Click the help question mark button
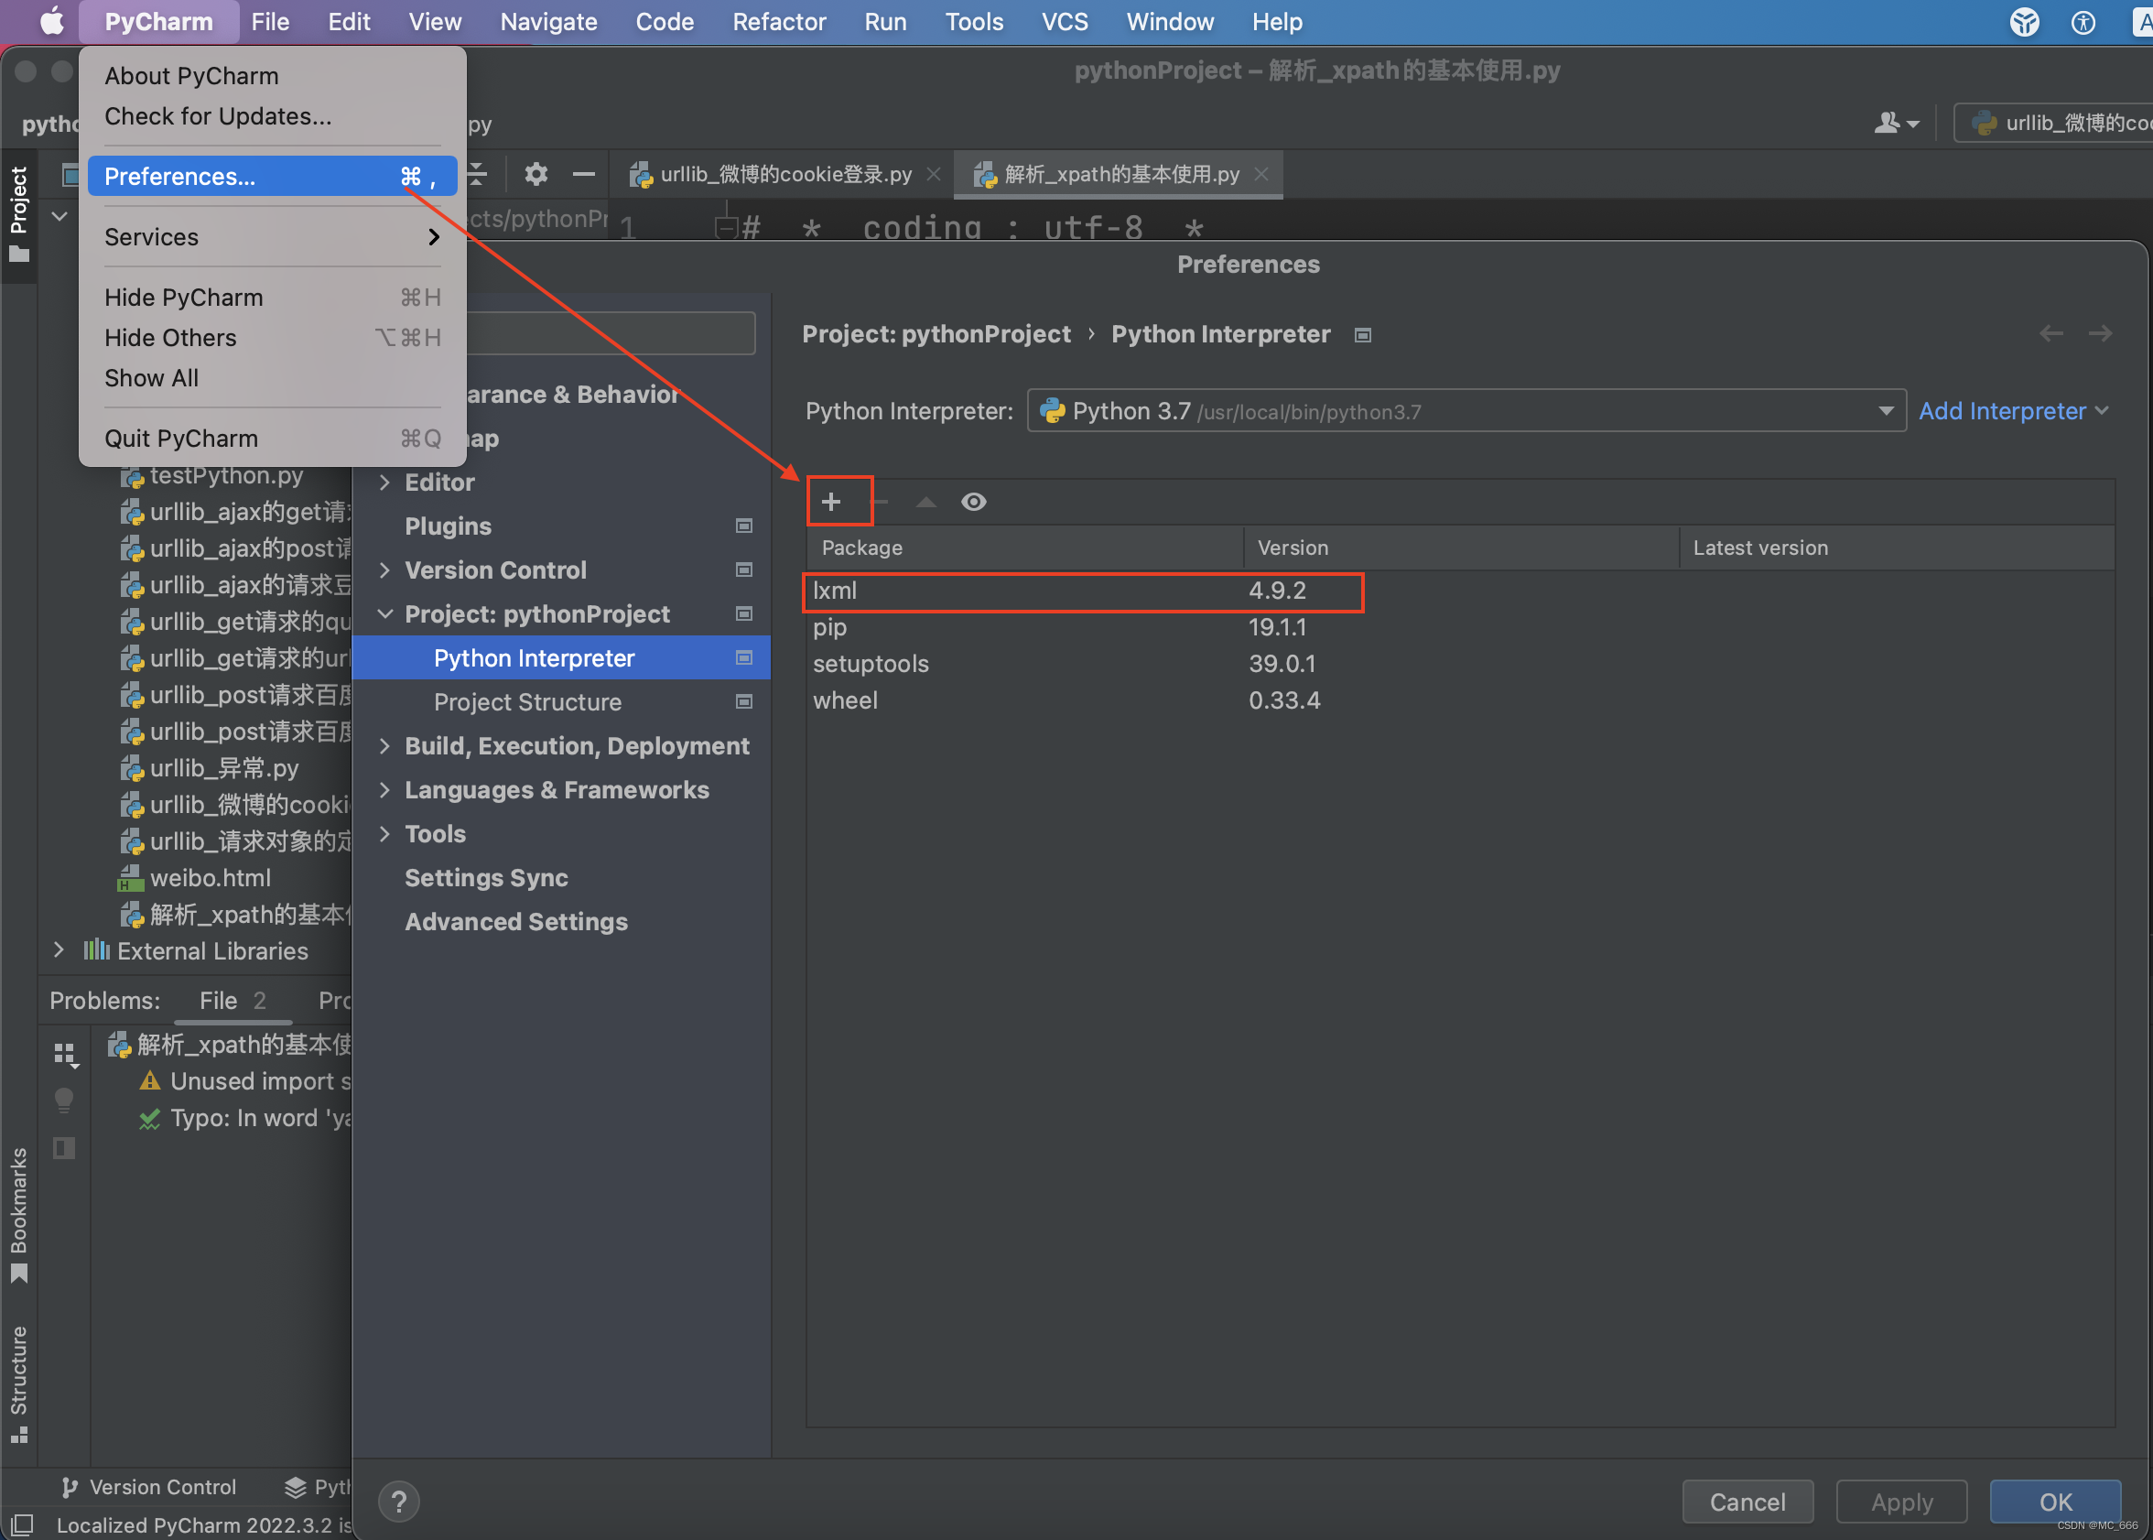This screenshot has height=1540, width=2153. click(x=399, y=1502)
